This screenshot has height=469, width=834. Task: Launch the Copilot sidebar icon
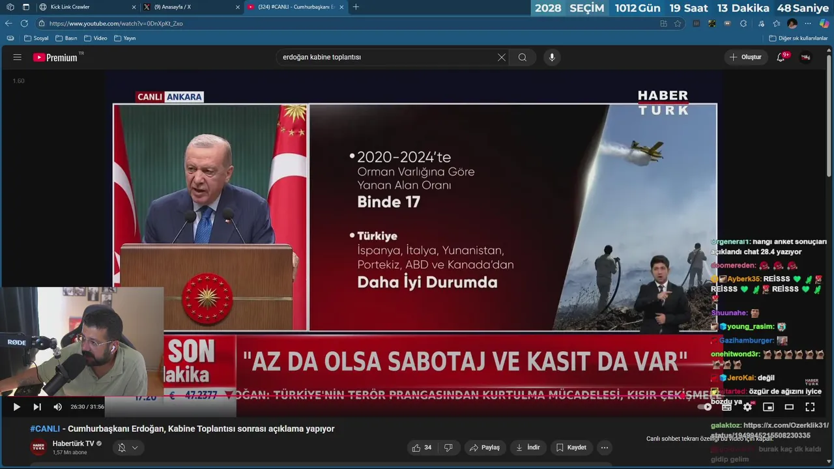[x=824, y=23]
